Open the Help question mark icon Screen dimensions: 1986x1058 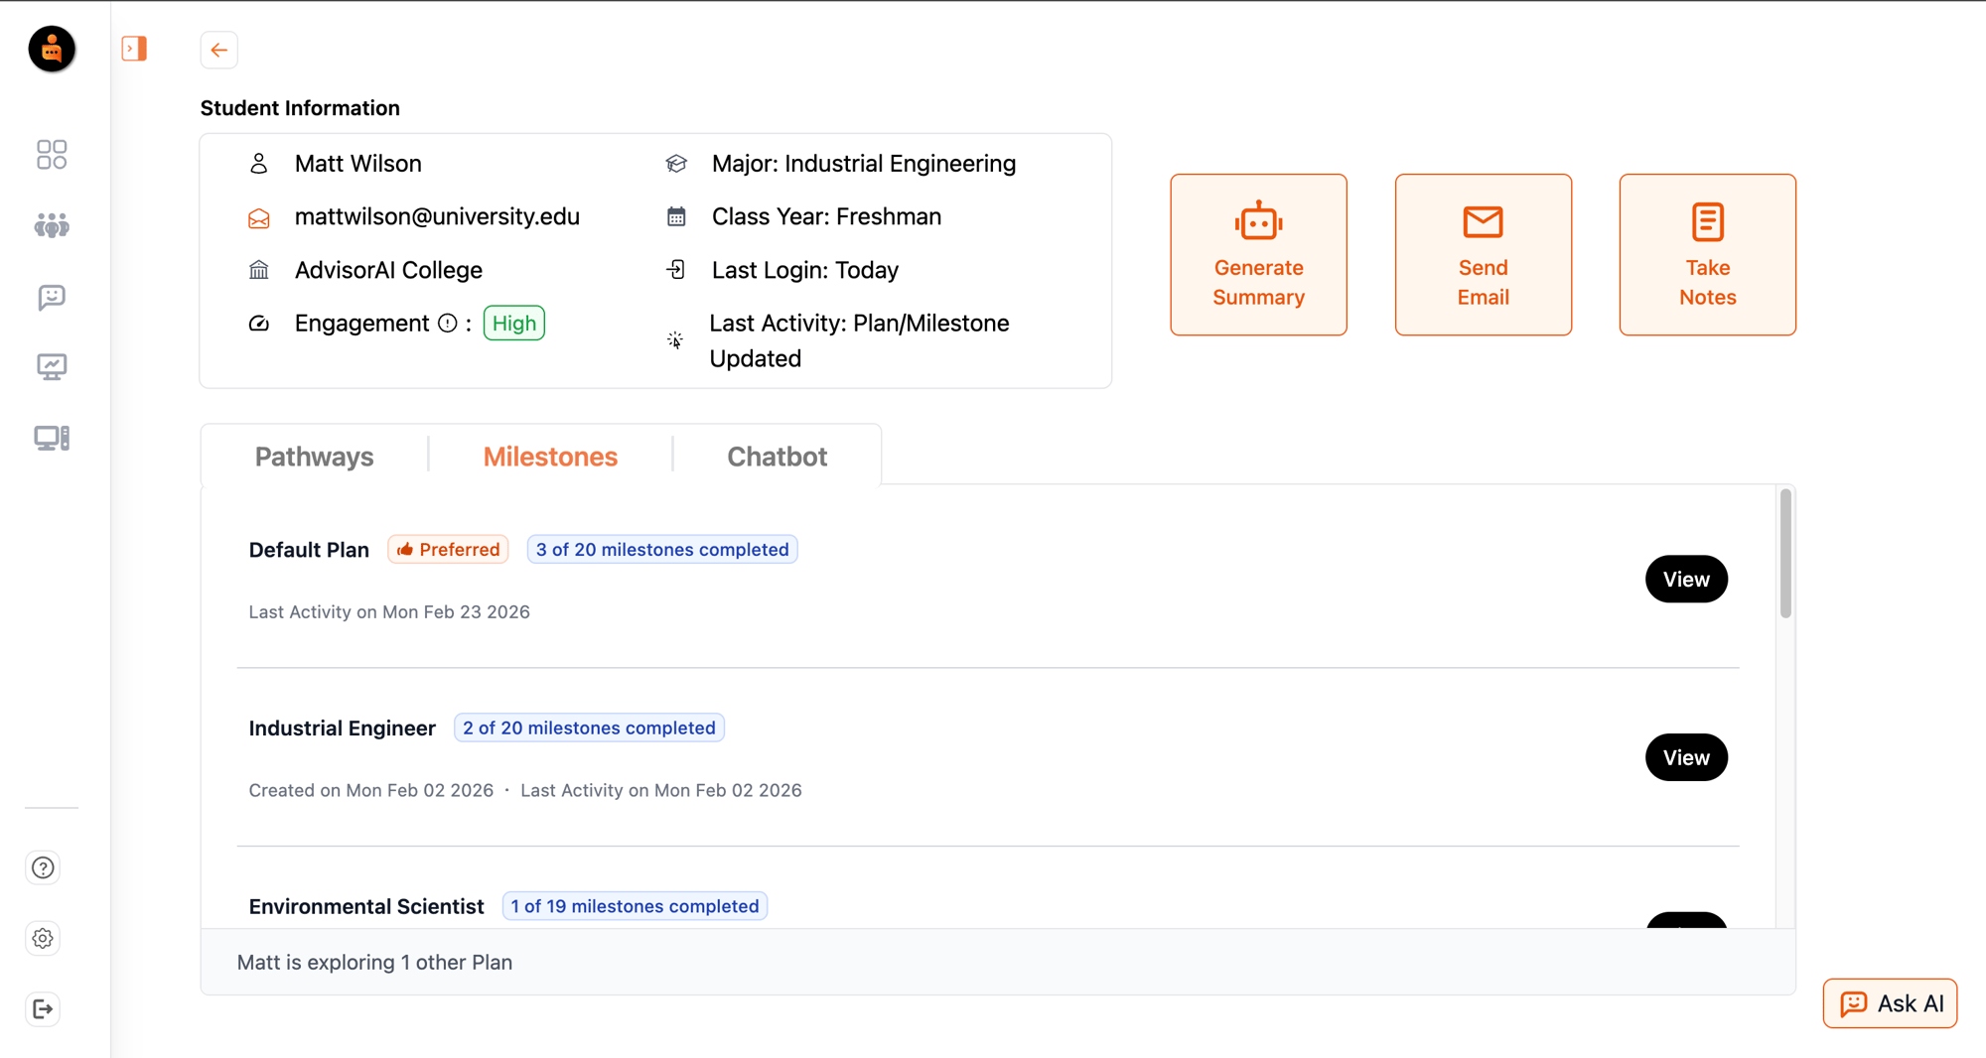click(x=42, y=866)
